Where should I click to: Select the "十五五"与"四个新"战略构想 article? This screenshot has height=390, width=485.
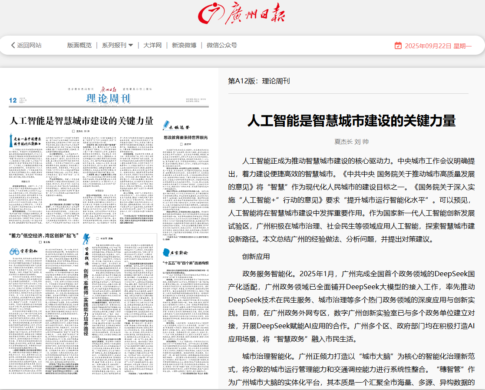(186, 263)
